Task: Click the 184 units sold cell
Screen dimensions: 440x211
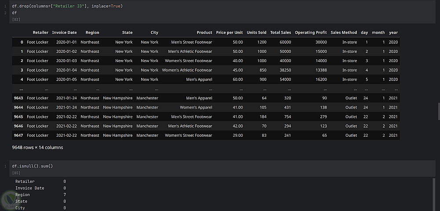Action: (263, 116)
